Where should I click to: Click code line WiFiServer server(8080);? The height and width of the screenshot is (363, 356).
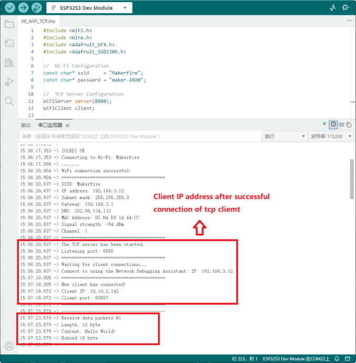(77, 101)
